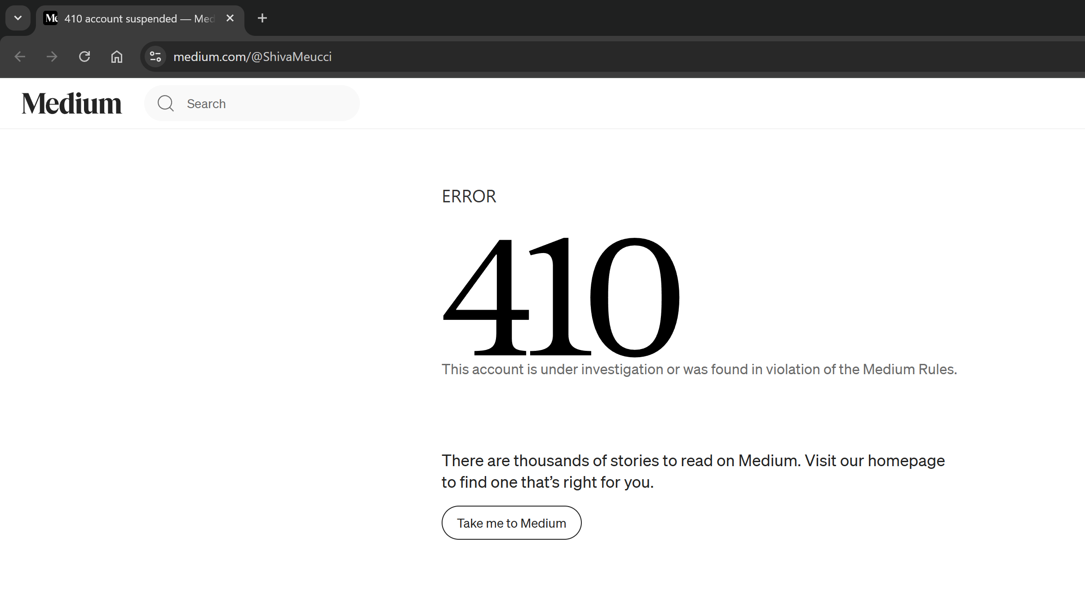This screenshot has height=590, width=1085.
Task: Focus the Medium Search field
Action: click(270, 104)
